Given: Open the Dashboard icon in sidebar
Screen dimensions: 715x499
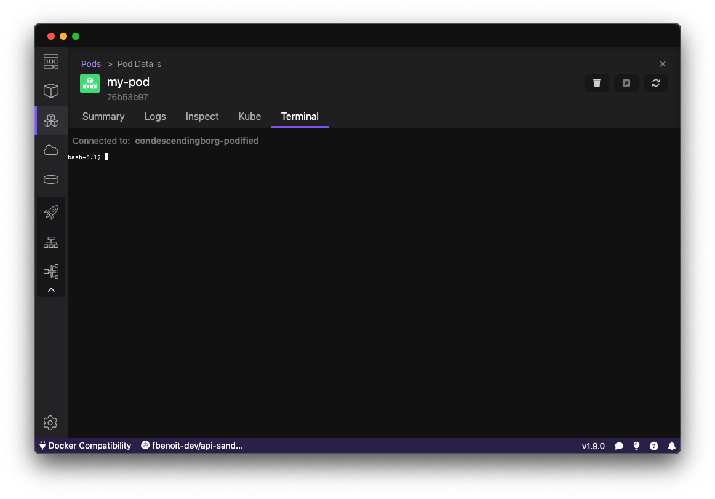Looking at the screenshot, I should pyautogui.click(x=51, y=61).
